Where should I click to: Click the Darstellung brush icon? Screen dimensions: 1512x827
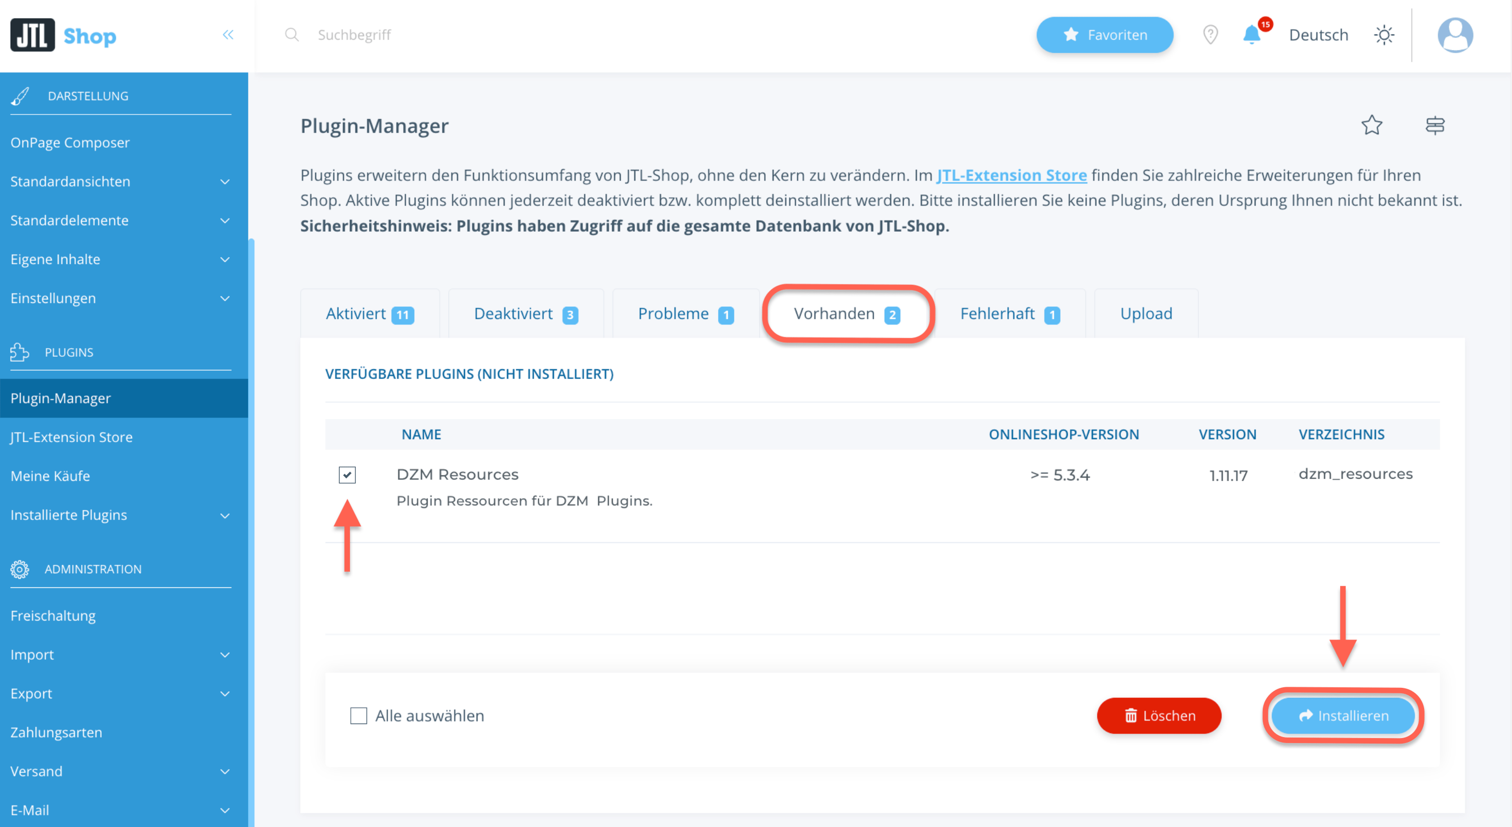tap(20, 95)
